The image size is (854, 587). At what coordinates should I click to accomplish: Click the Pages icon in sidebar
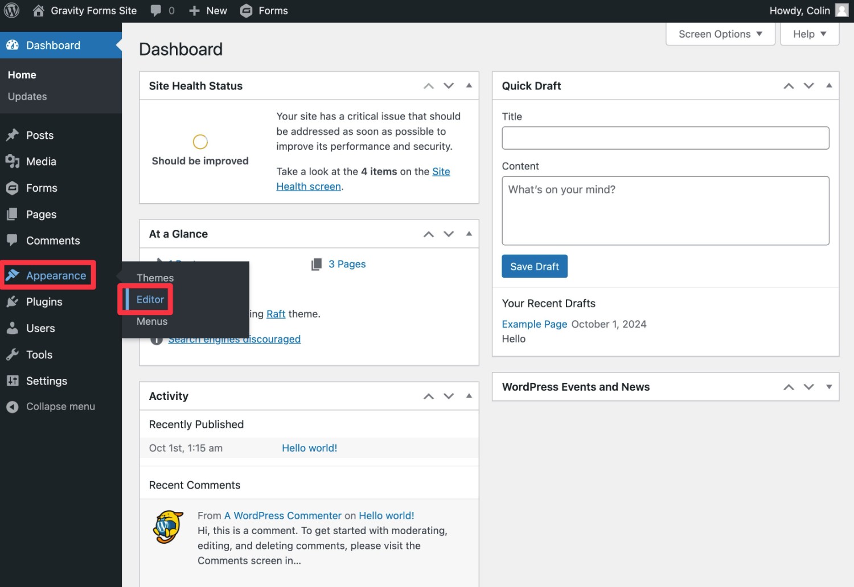[x=13, y=214]
